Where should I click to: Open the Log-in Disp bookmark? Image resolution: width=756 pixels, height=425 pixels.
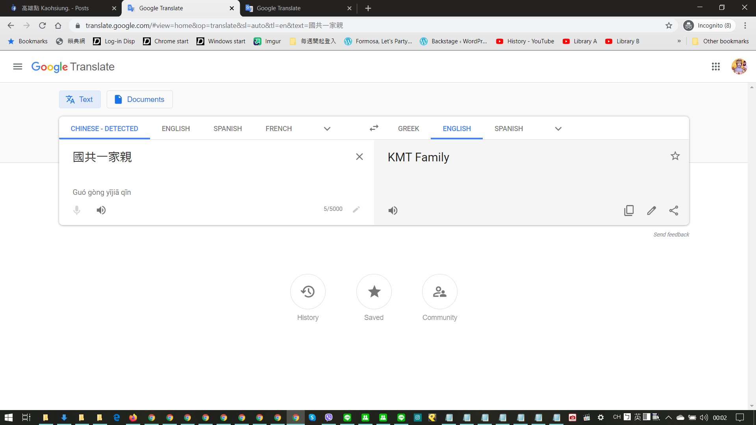(x=114, y=41)
